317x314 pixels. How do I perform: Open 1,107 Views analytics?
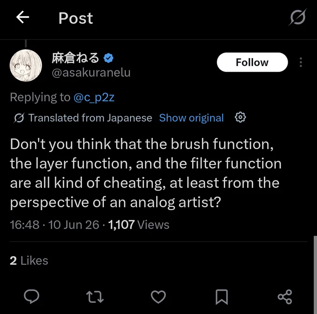[139, 225]
